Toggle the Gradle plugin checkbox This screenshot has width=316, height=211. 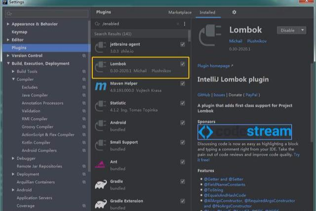182,181
